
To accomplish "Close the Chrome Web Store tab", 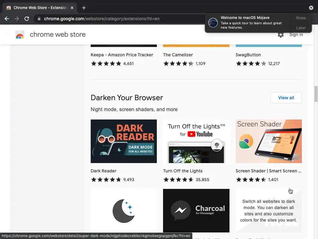I will tap(72, 8).
